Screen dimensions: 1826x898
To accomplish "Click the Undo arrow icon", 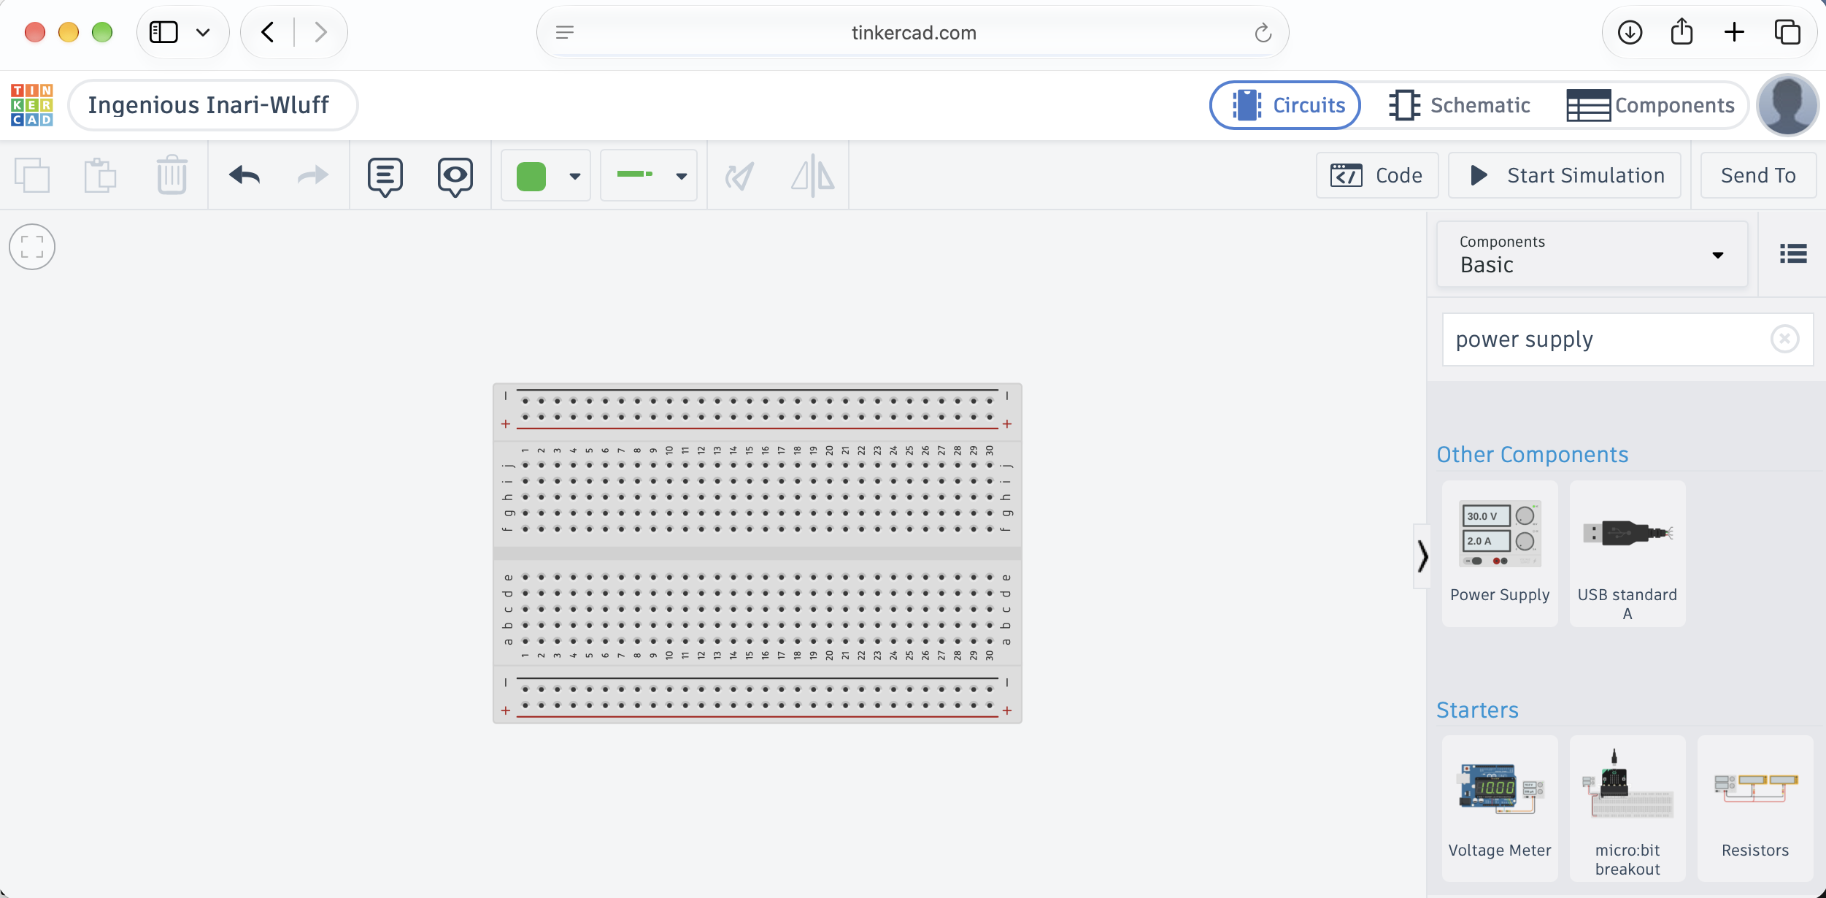I will click(x=244, y=175).
